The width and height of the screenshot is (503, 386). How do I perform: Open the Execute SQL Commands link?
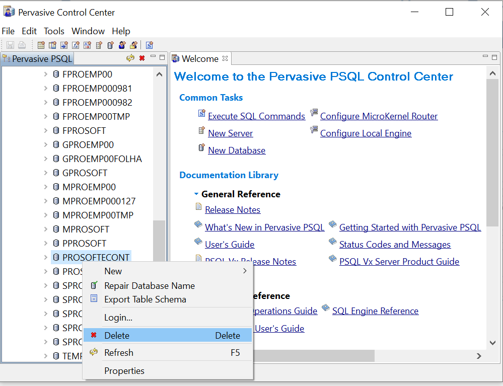pos(256,116)
